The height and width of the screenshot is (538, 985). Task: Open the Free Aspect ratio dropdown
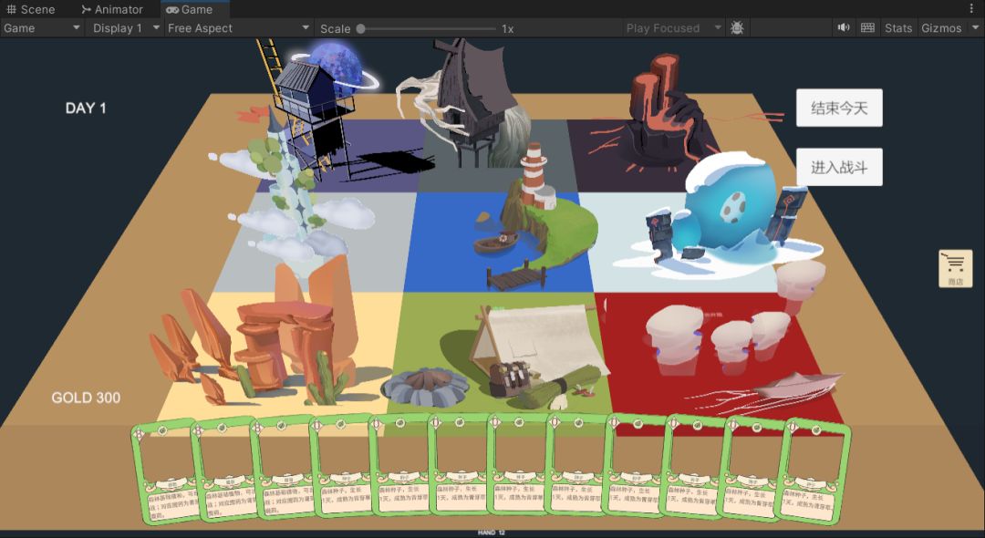tap(238, 27)
